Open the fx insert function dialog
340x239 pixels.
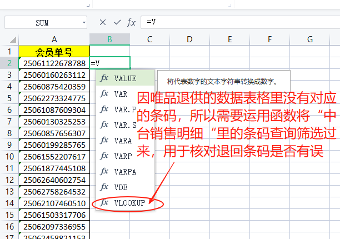tap(132, 22)
